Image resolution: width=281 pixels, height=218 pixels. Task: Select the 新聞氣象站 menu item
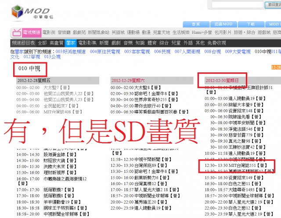tap(98, 32)
